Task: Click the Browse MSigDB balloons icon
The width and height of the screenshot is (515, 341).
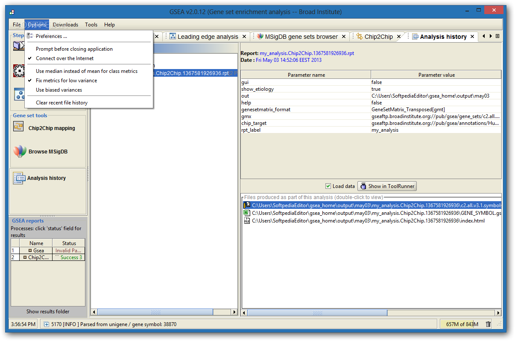Action: tap(20, 151)
